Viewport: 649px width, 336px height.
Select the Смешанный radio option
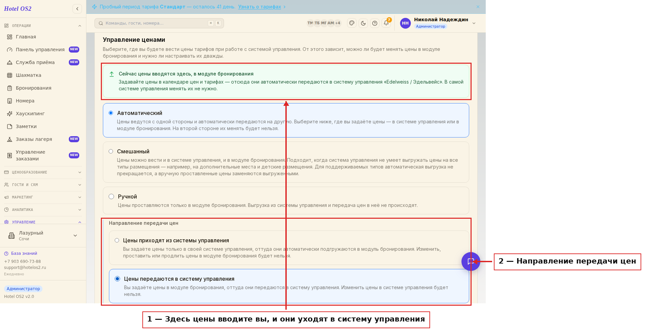tap(111, 152)
